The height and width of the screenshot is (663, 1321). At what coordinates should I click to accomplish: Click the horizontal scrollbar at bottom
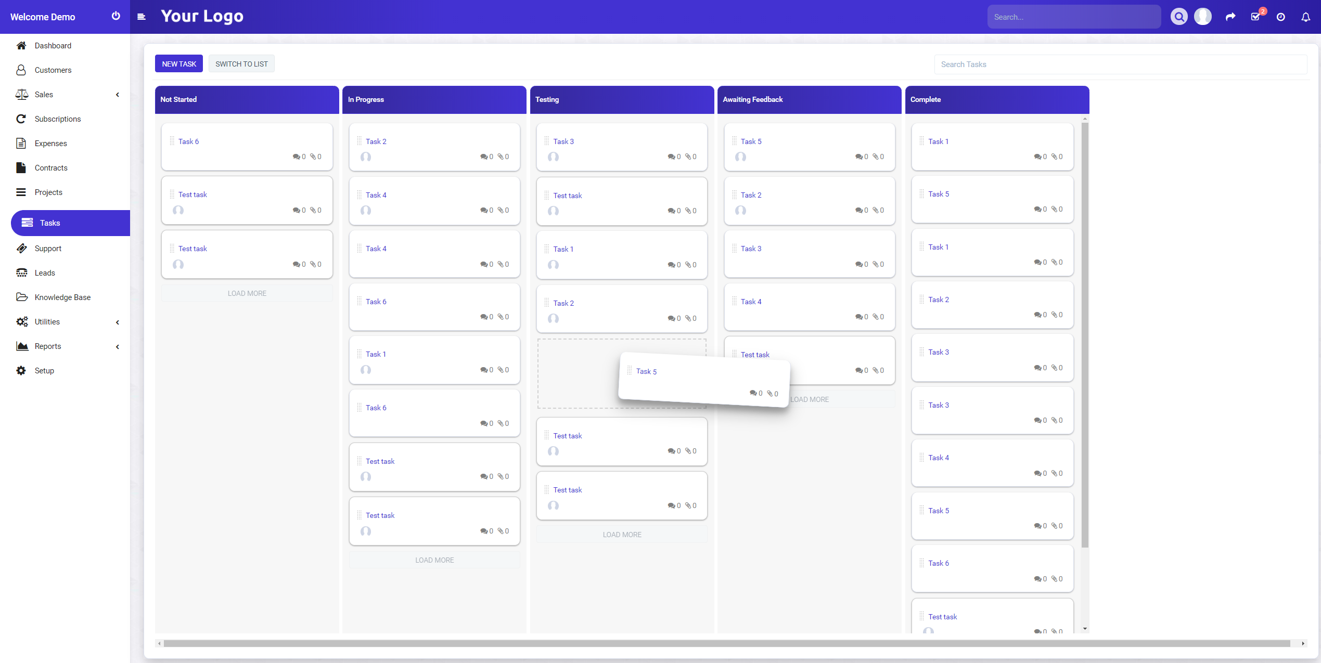pos(726,644)
